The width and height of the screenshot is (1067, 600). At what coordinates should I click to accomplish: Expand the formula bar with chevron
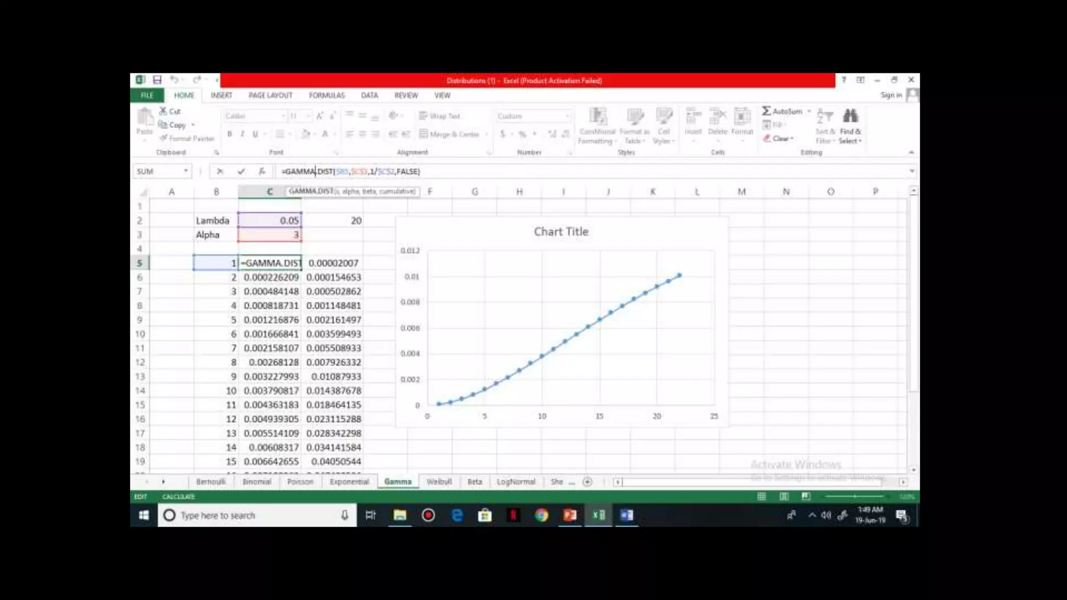(912, 171)
